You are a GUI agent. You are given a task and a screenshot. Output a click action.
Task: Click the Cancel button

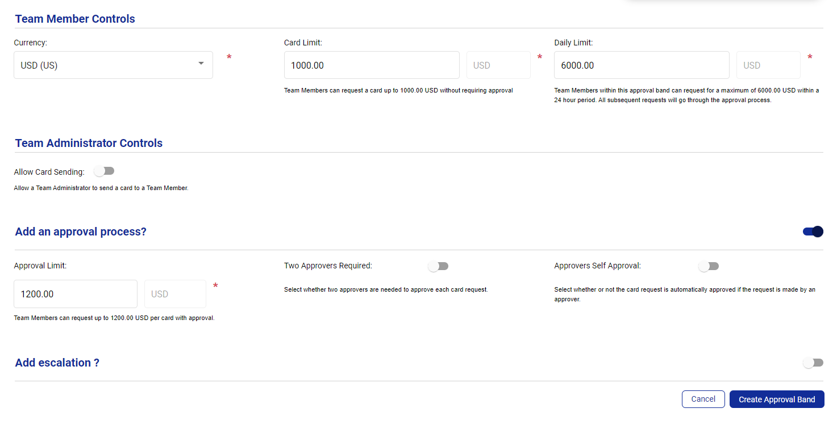(703, 399)
